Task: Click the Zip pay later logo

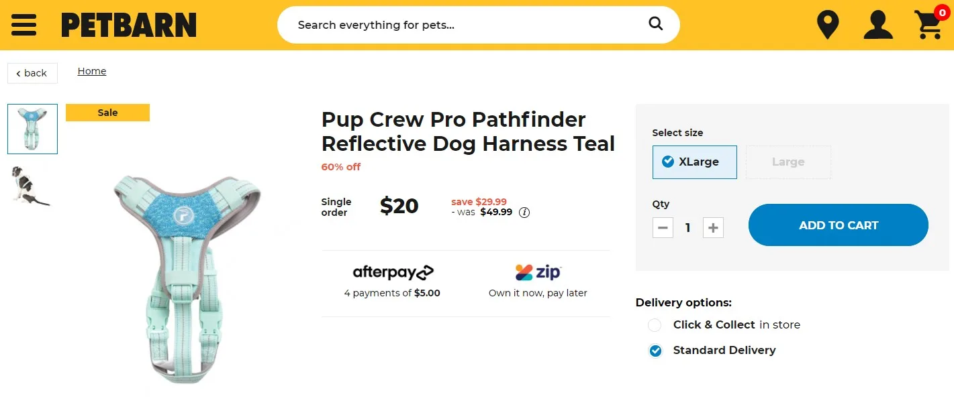Action: click(x=538, y=272)
